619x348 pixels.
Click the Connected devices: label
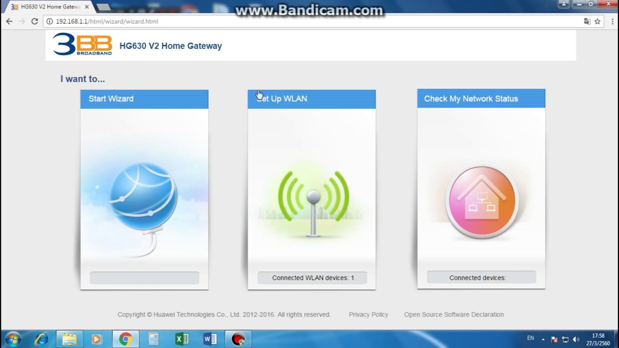[481, 277]
